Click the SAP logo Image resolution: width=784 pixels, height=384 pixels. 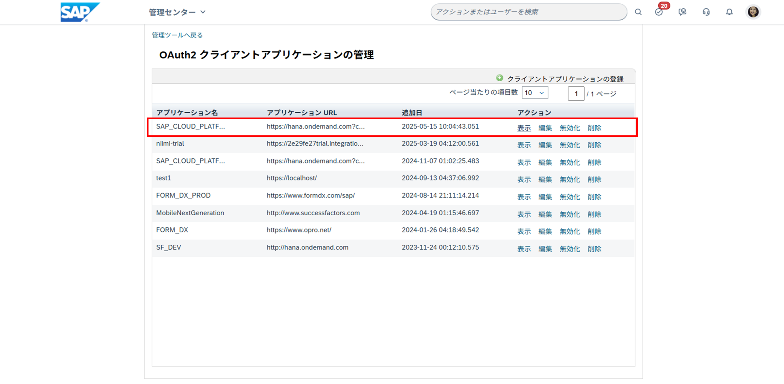(80, 12)
